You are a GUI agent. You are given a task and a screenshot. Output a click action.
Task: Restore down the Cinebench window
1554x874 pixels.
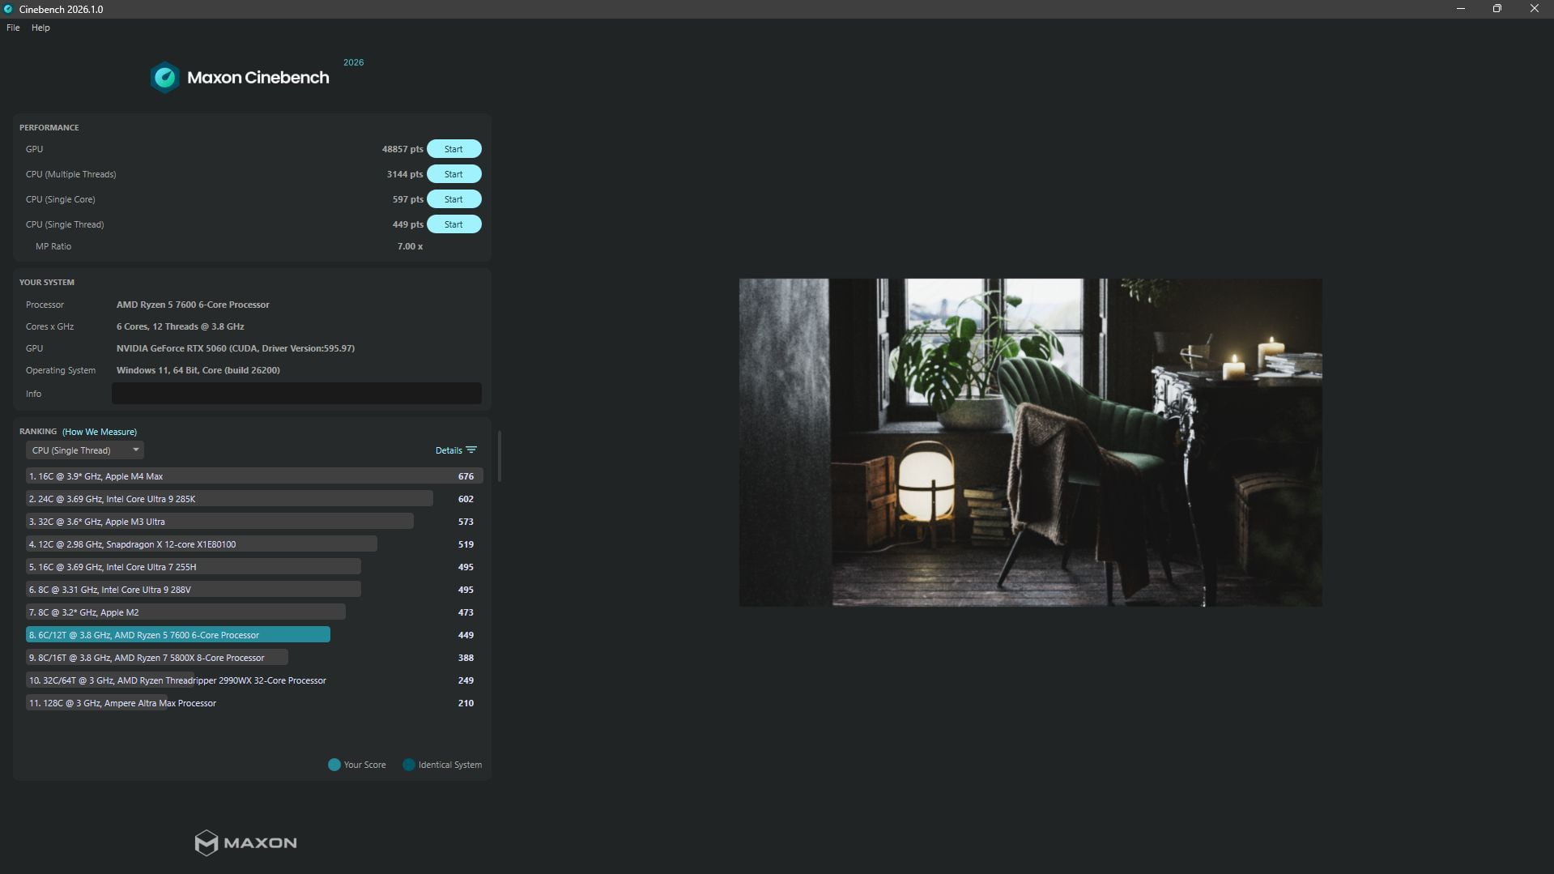point(1497,9)
